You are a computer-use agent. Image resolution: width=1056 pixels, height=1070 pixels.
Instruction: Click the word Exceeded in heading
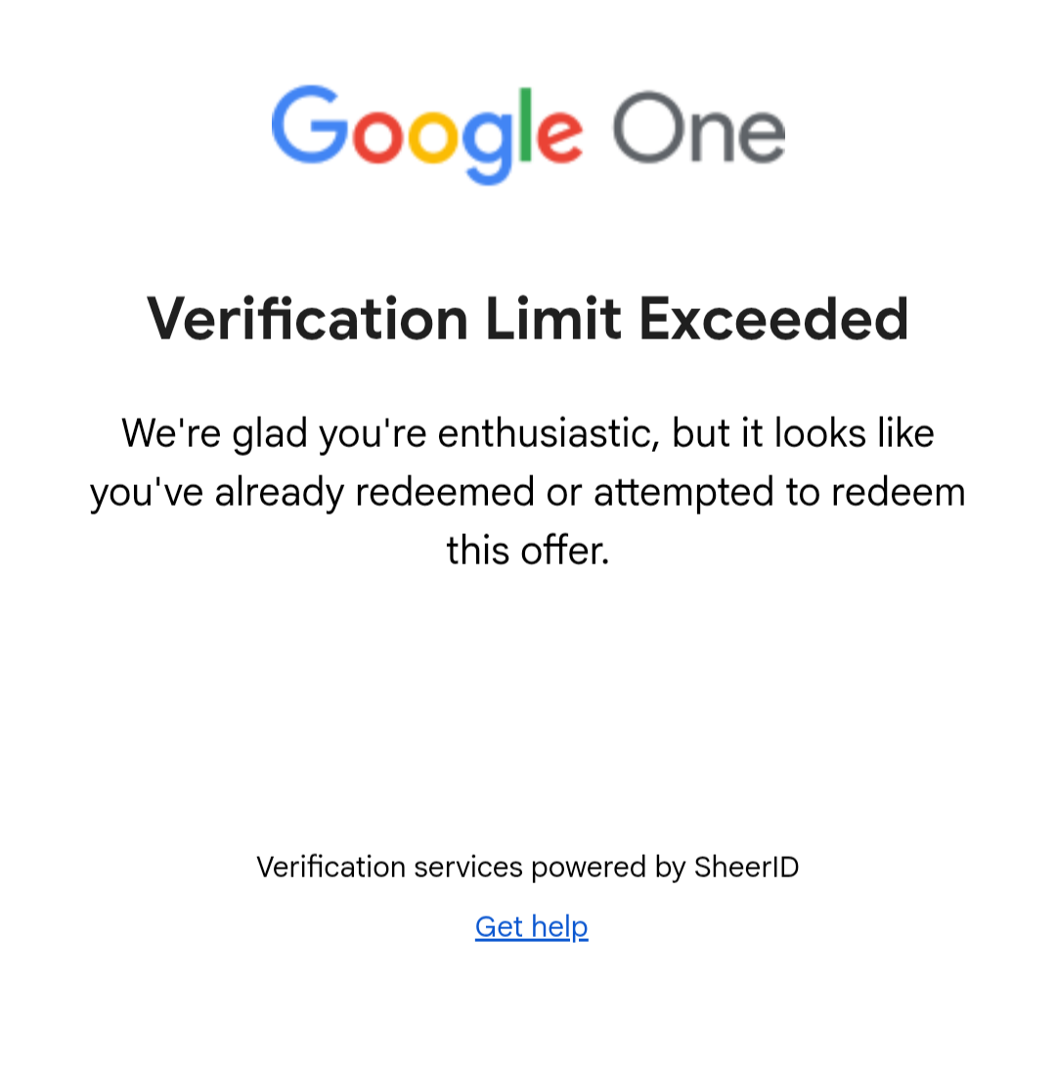tap(774, 319)
